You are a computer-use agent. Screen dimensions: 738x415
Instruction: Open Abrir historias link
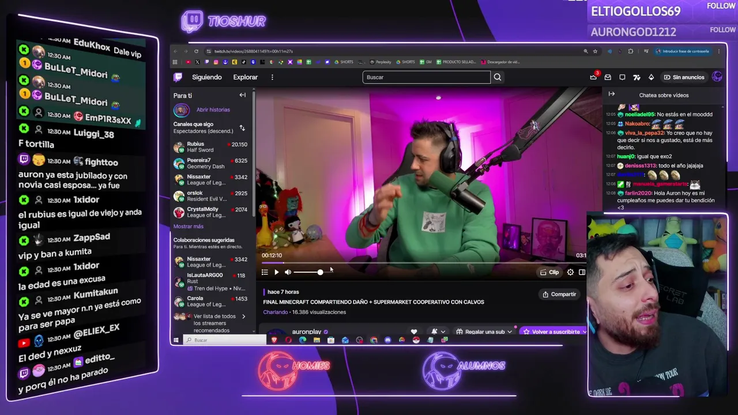tap(213, 110)
